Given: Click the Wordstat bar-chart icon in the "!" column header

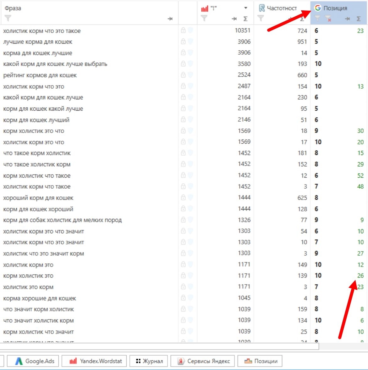Looking at the screenshot, I should tap(205, 8).
